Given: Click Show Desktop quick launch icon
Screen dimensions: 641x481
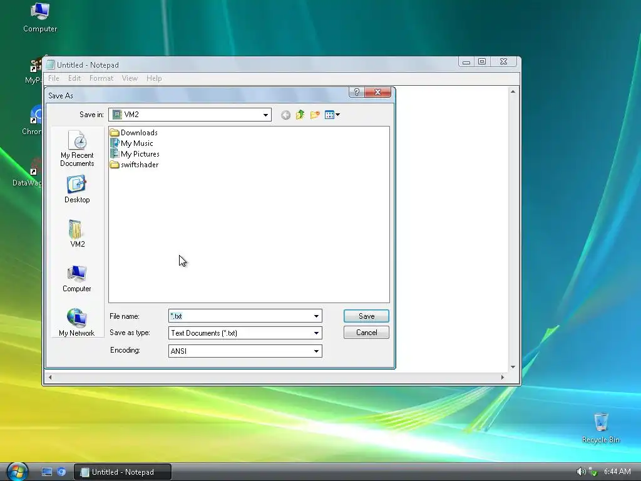Looking at the screenshot, I should [x=47, y=472].
